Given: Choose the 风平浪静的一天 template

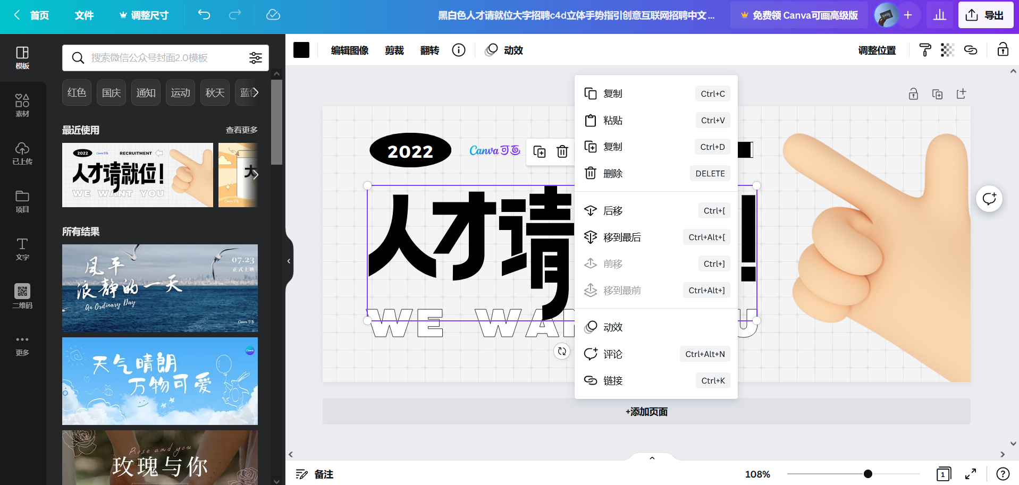Looking at the screenshot, I should pos(160,288).
